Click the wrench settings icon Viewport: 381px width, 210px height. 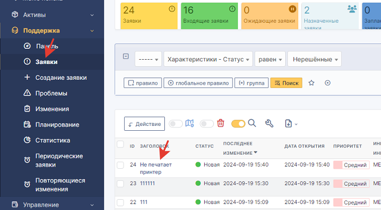click(269, 123)
